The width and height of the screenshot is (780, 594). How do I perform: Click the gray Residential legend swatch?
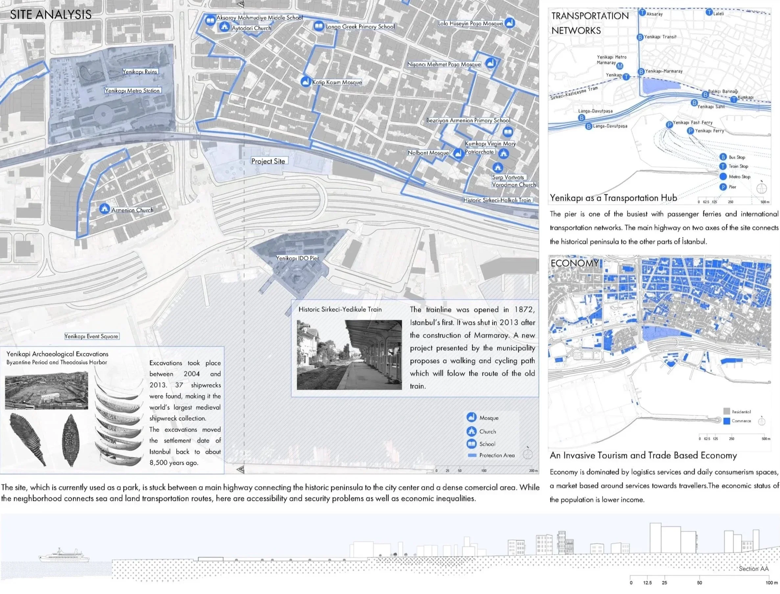[726, 411]
